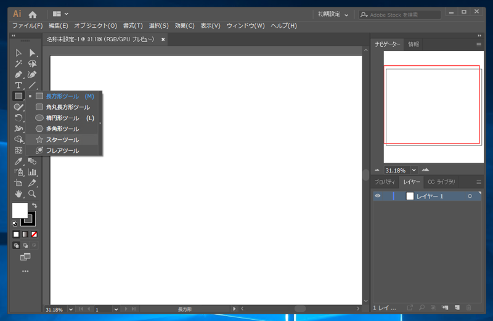The width and height of the screenshot is (493, 321).
Task: Select the Flare tool (フレアツール)
Action: point(62,150)
